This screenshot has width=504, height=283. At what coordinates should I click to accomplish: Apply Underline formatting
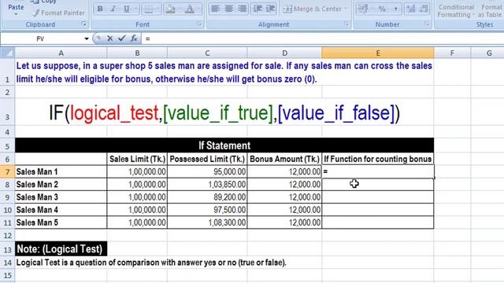pos(127,9)
